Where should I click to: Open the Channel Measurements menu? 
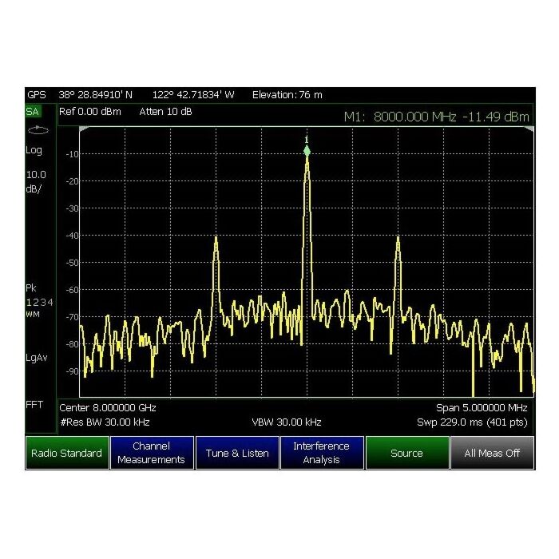[151, 453]
